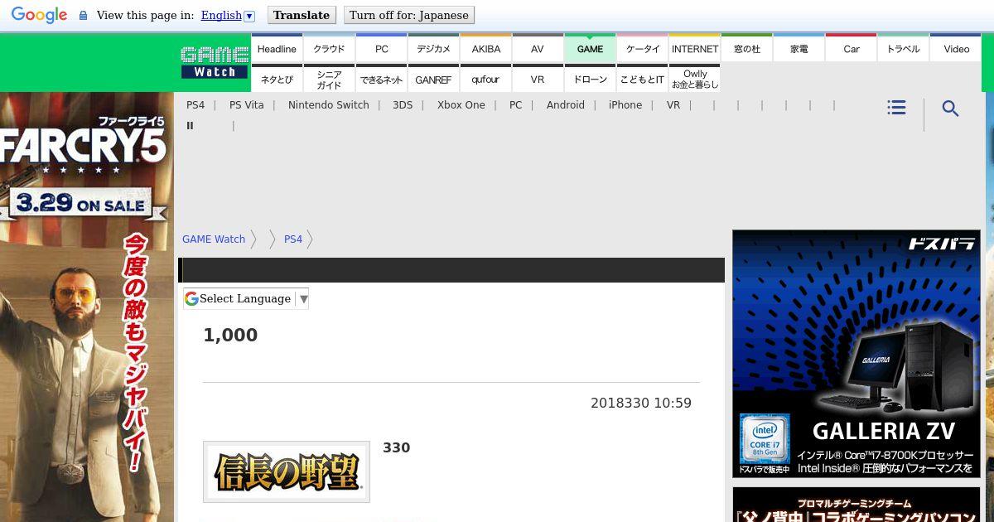Open the 家電 tab

799,49
